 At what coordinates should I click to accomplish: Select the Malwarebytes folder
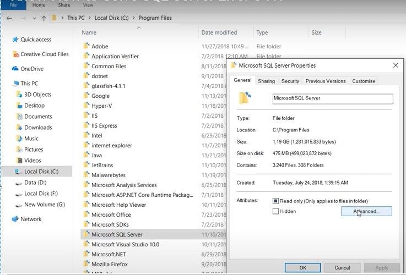(x=108, y=175)
